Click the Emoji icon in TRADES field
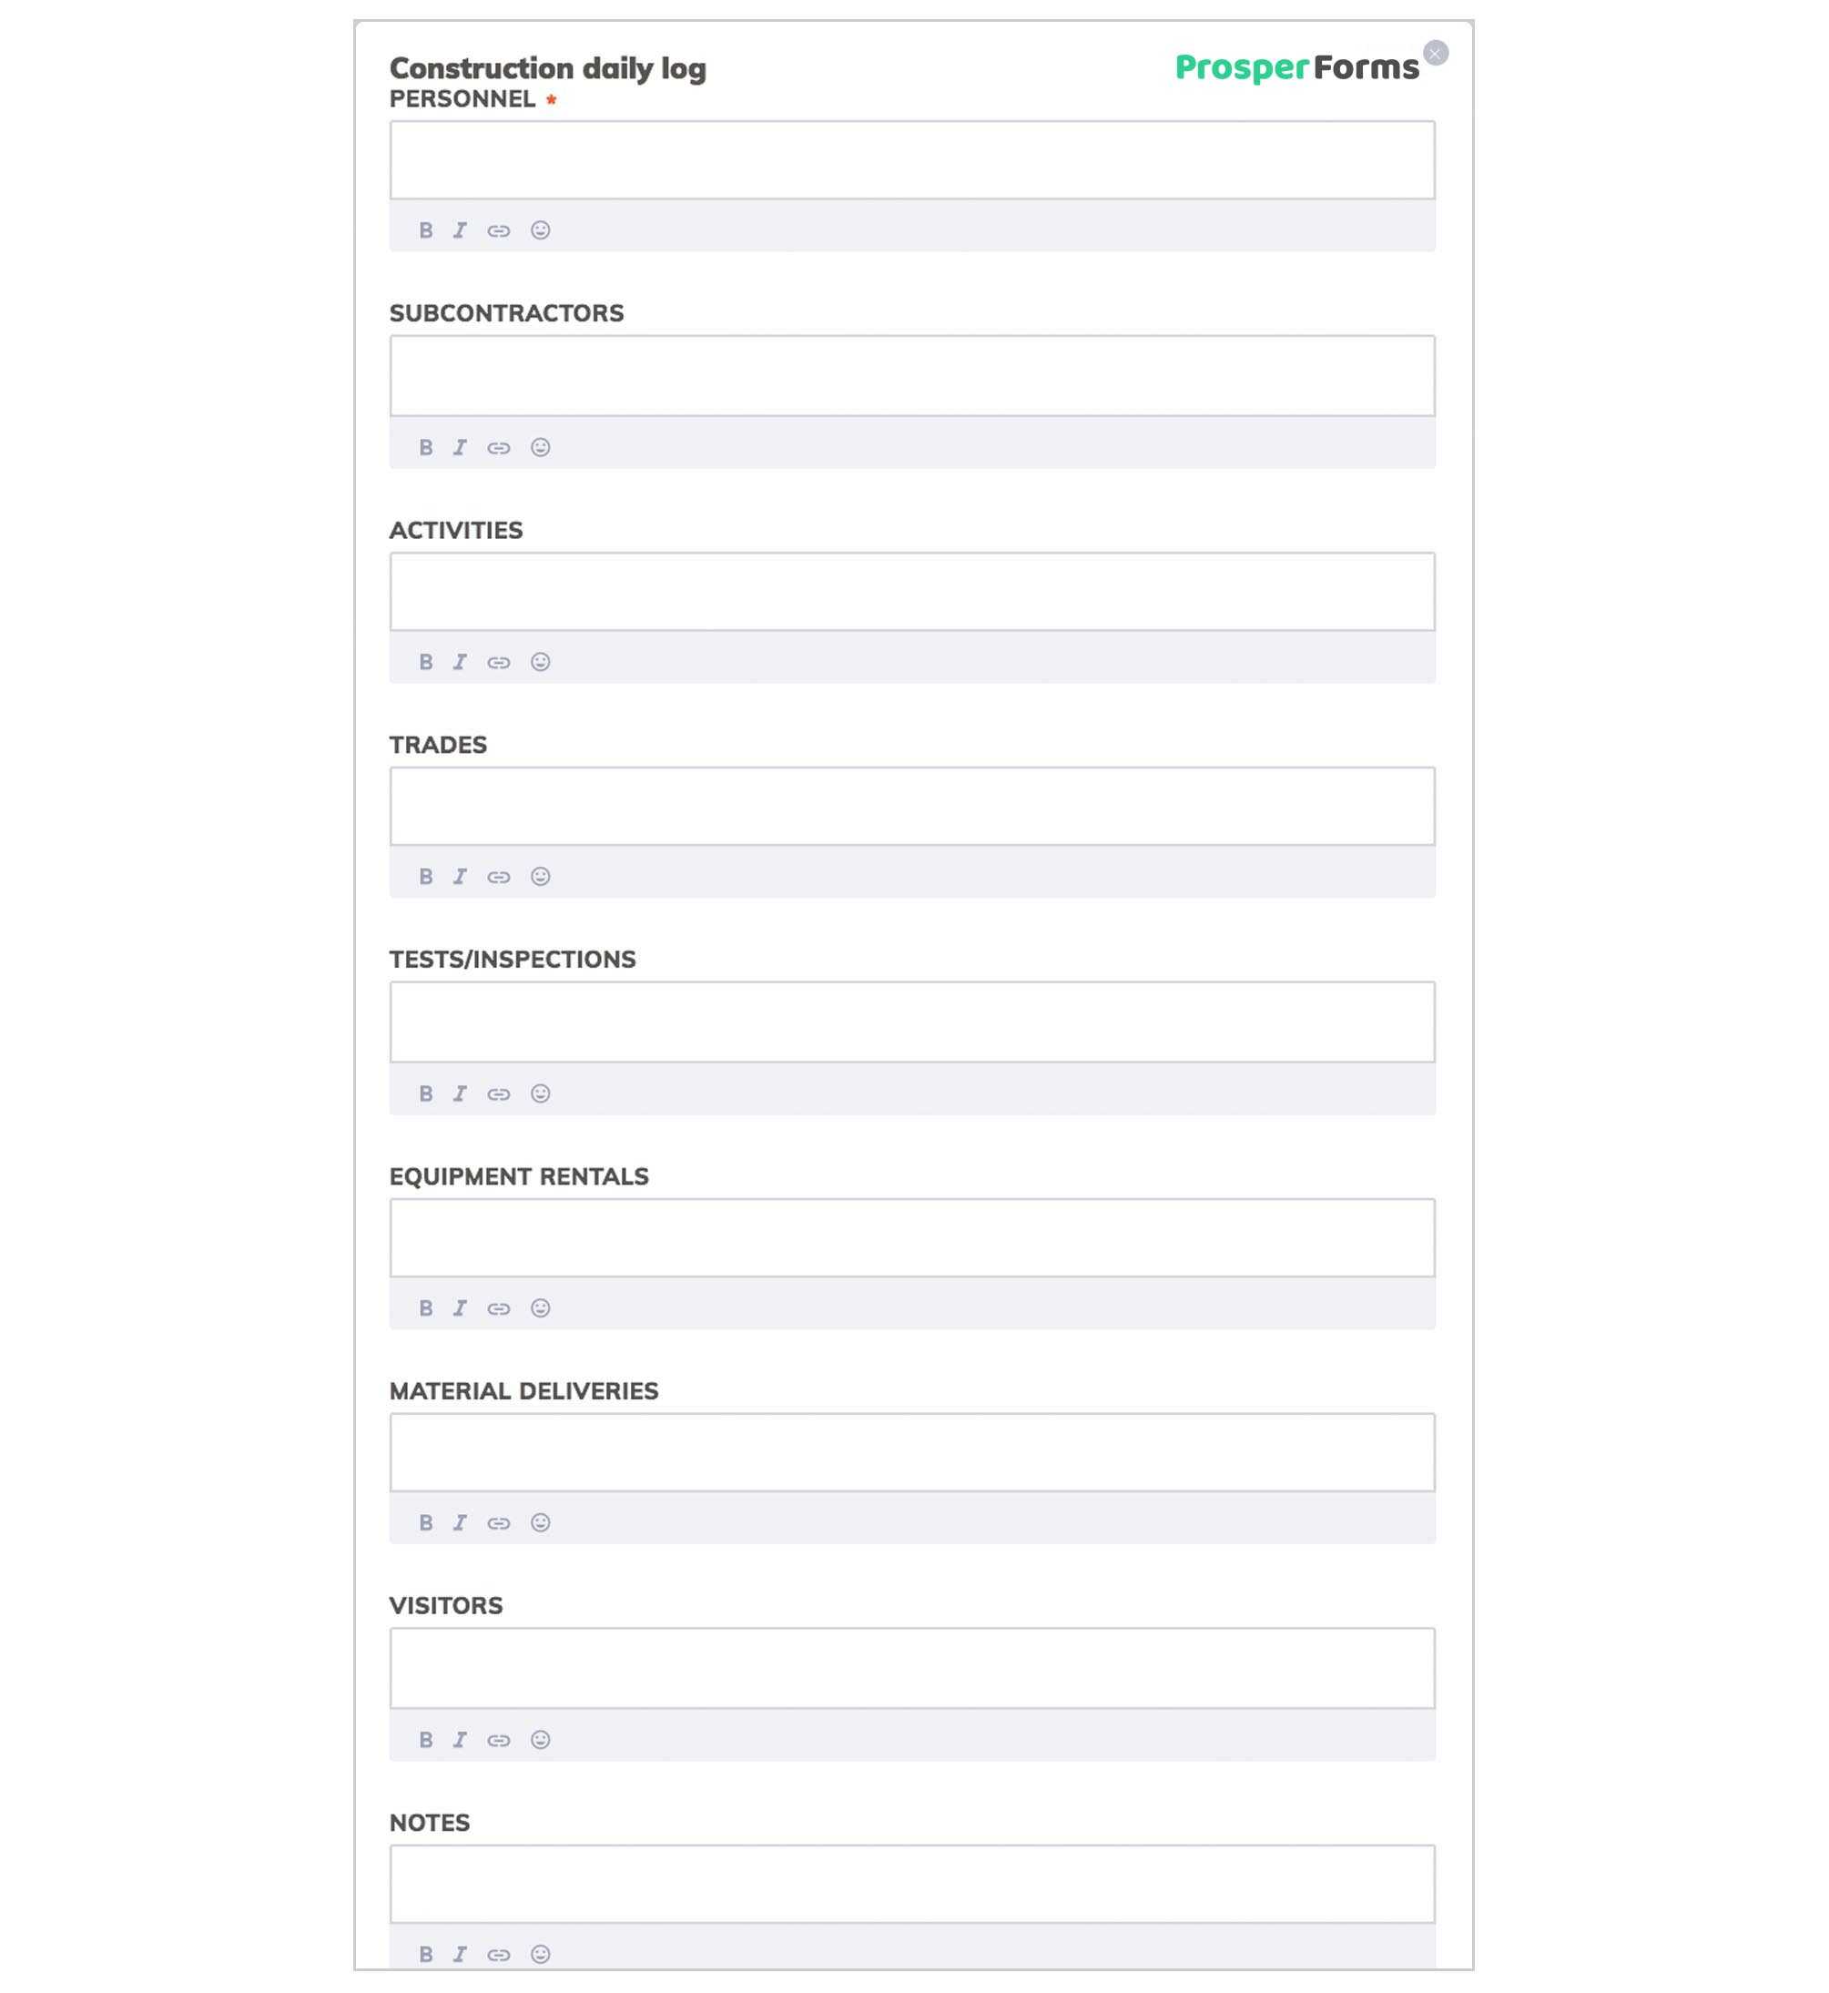Screen dimensions: 1829x1993 [x=542, y=877]
